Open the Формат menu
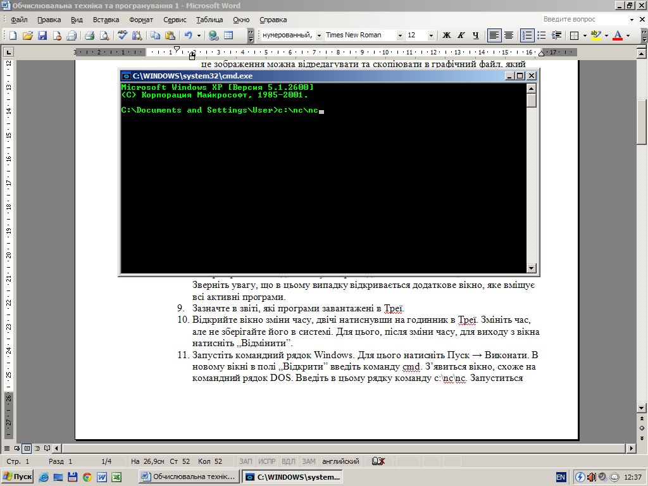 pos(141,20)
